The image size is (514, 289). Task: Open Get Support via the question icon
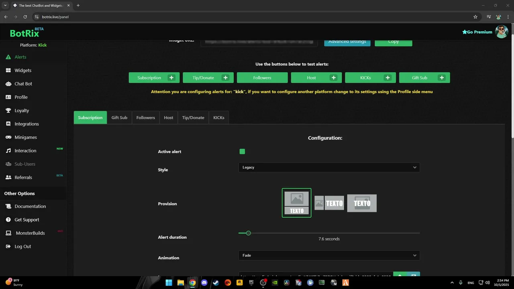click(8, 220)
